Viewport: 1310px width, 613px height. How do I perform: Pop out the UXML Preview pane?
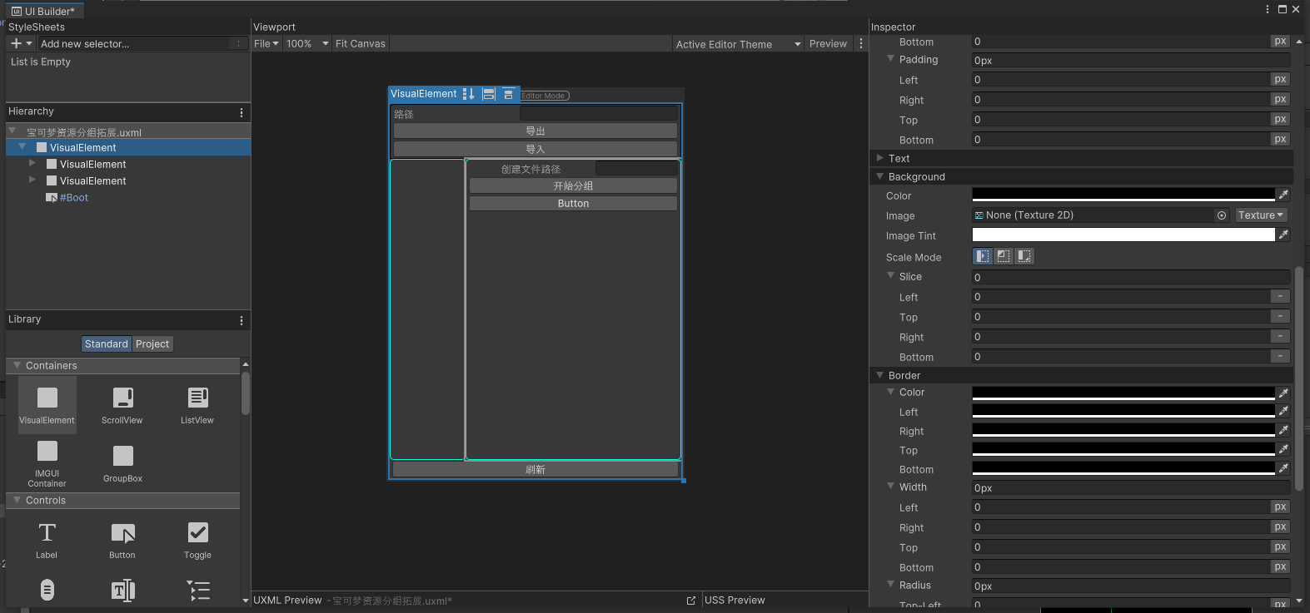691,601
